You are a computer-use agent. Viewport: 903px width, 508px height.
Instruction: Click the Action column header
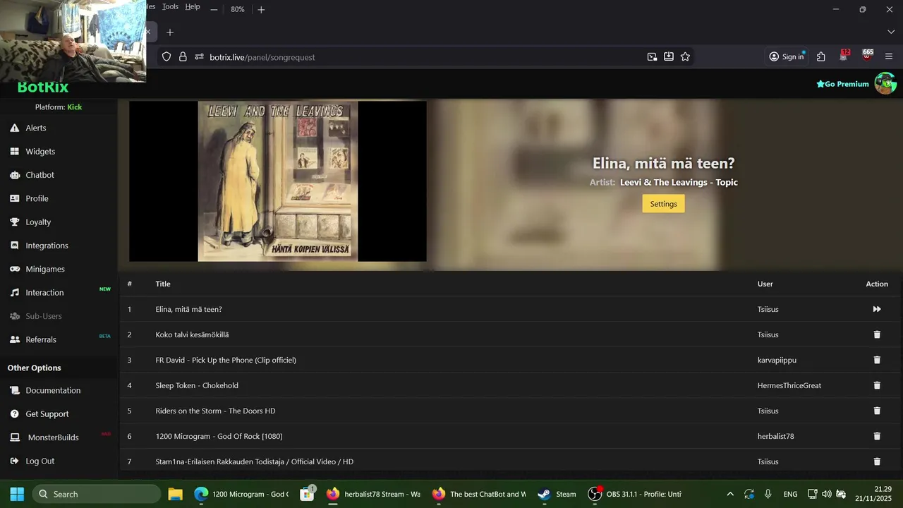pos(877,284)
